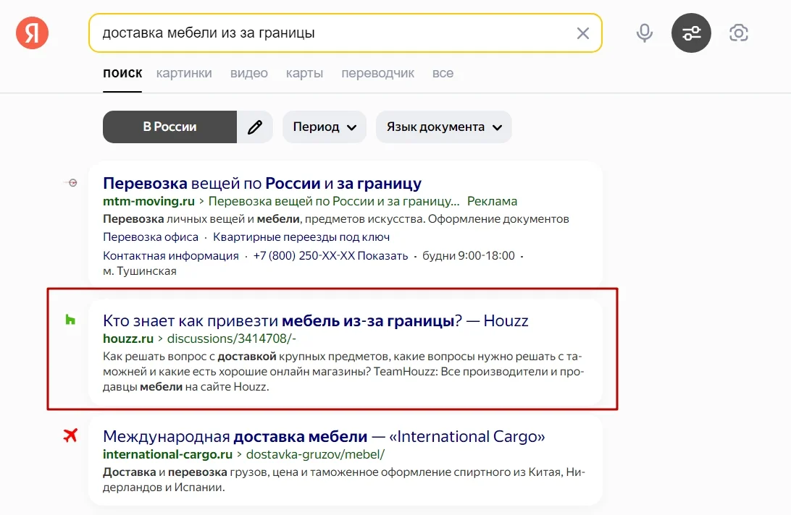
Task: Activate voice search microphone icon
Action: point(644,33)
